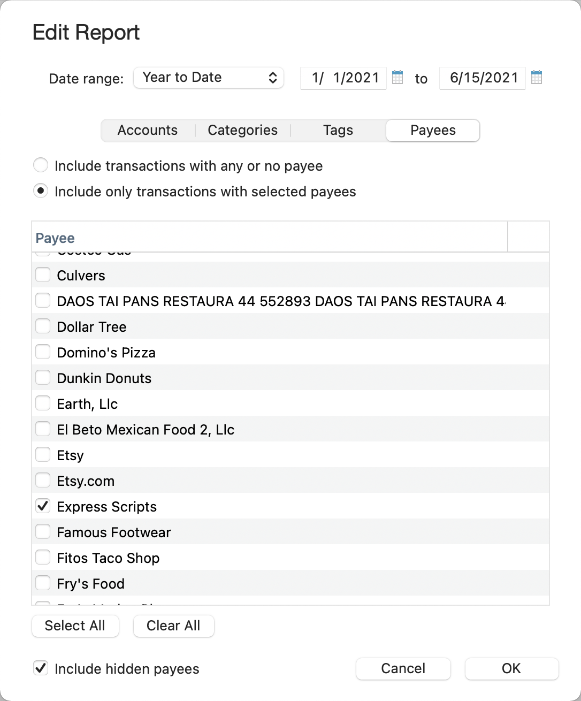Open the start date calendar picker
This screenshot has height=701, width=581.
pyautogui.click(x=397, y=77)
